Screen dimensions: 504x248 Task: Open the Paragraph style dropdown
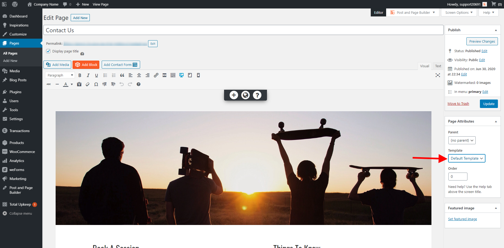coord(60,75)
